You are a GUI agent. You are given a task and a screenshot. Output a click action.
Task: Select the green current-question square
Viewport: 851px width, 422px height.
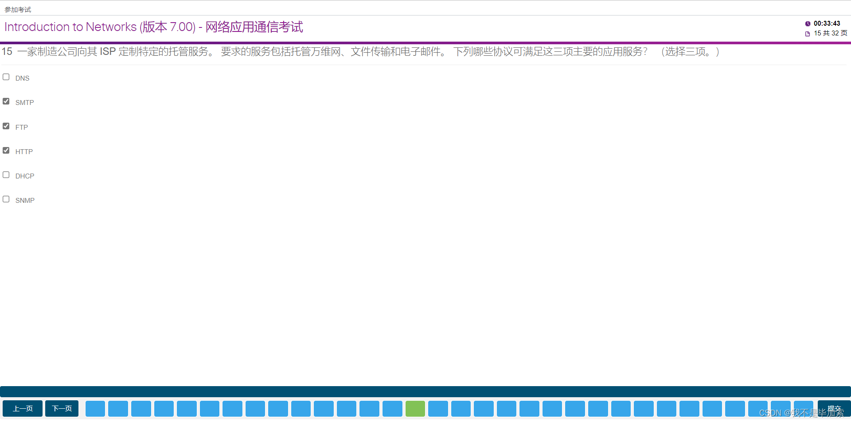(x=415, y=409)
